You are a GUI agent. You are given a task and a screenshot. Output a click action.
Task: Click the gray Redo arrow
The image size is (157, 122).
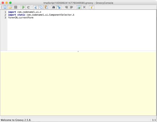coord(28,7)
